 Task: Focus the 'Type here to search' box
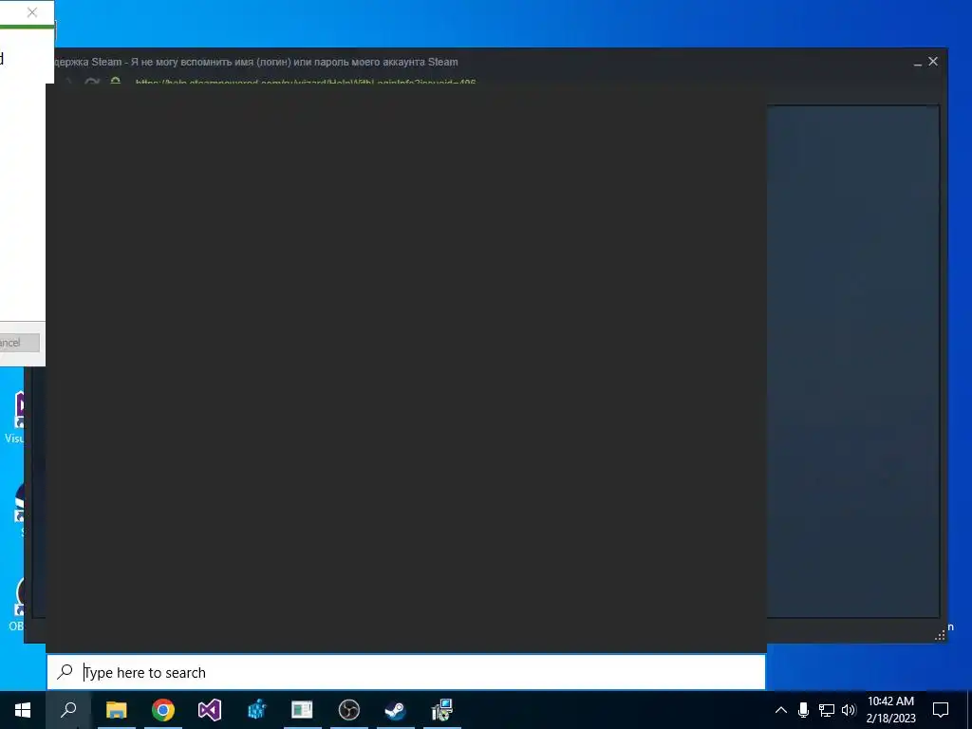point(406,672)
